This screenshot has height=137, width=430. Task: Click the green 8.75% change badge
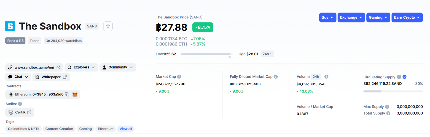pyautogui.click(x=203, y=27)
